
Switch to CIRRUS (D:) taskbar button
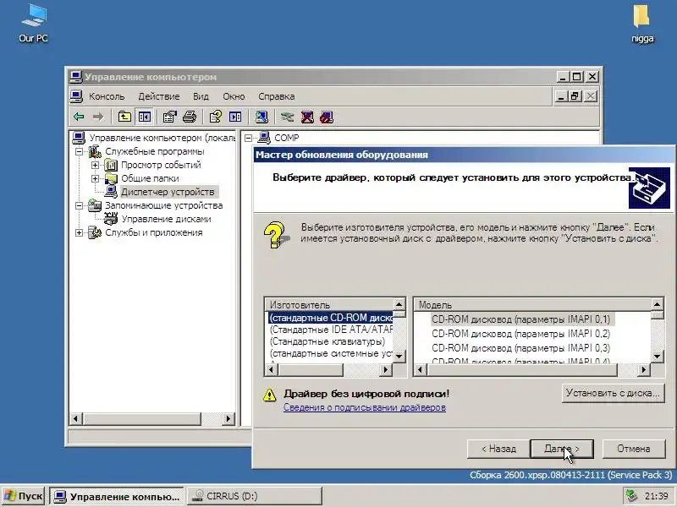pyautogui.click(x=255, y=496)
